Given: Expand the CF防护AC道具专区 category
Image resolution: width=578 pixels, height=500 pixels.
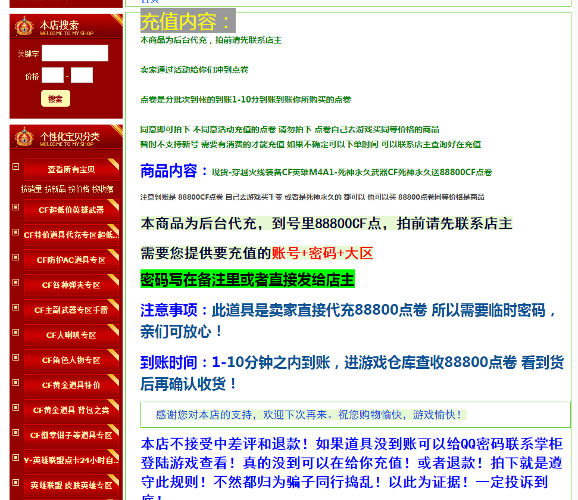Looking at the screenshot, I should (16, 257).
